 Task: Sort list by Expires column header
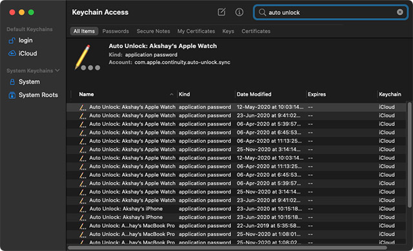tap(317, 94)
